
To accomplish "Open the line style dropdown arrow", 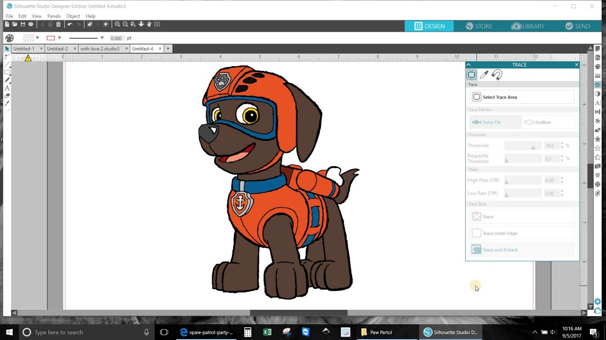I will coord(102,38).
